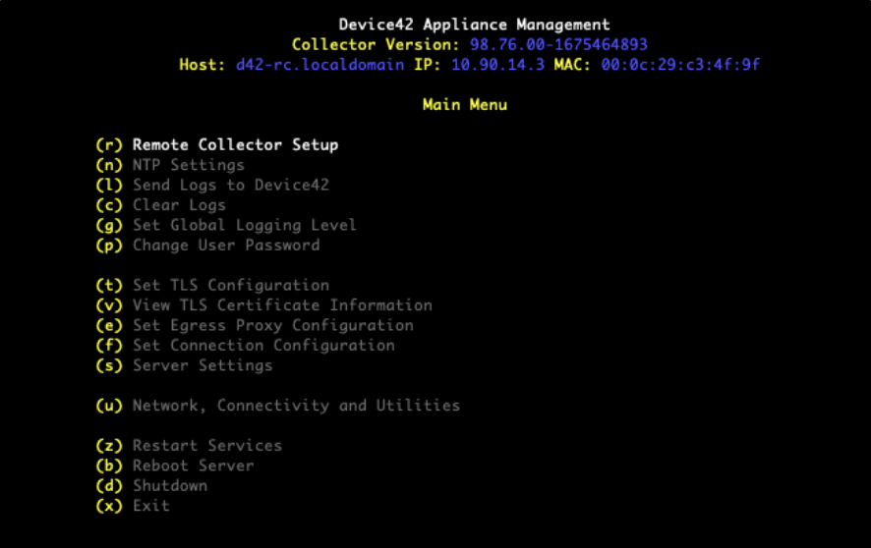Open Set Global Logging Level
This screenshot has height=548, width=871.
[226, 225]
